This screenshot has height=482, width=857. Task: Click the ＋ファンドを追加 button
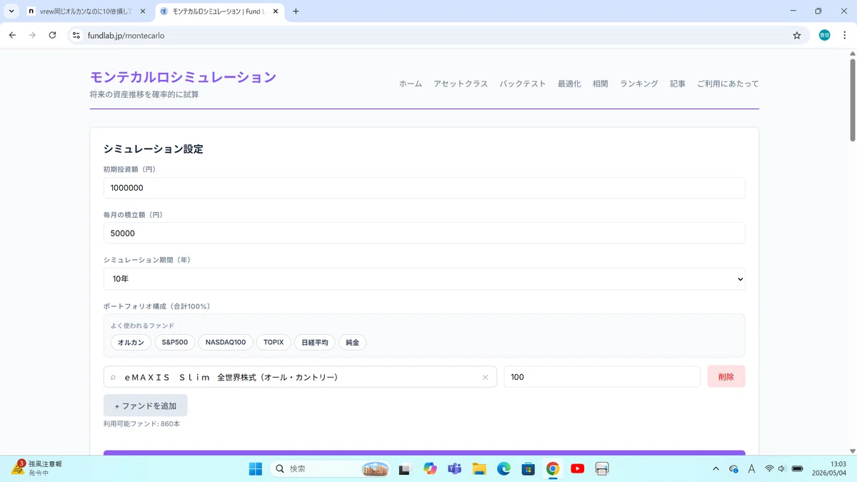pyautogui.click(x=146, y=406)
